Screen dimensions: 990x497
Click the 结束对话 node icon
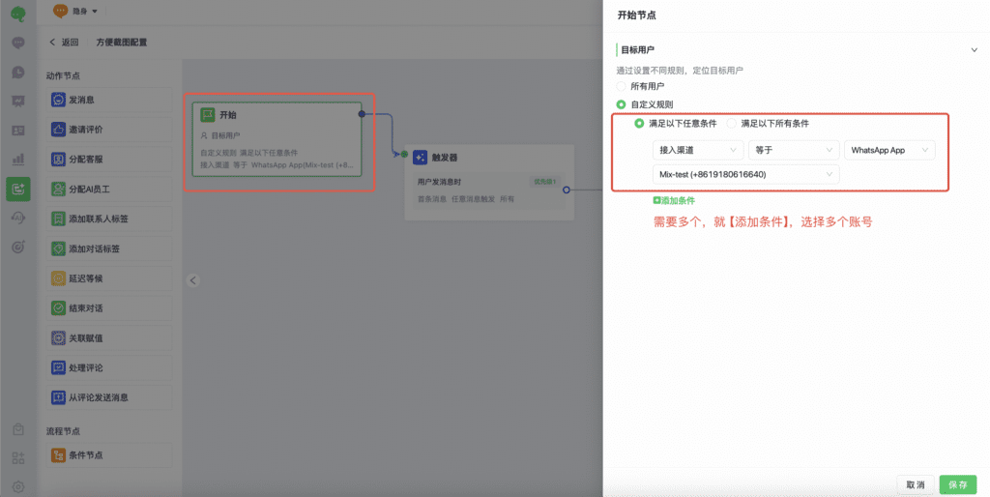click(59, 308)
